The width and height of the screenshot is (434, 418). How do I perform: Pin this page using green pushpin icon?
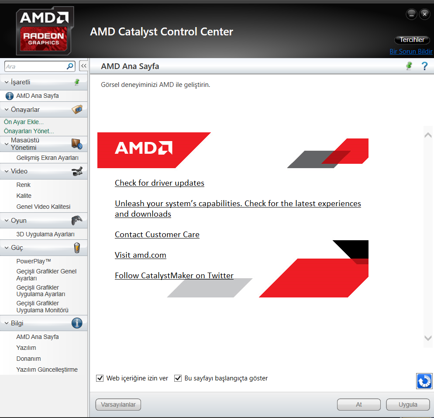(x=409, y=66)
